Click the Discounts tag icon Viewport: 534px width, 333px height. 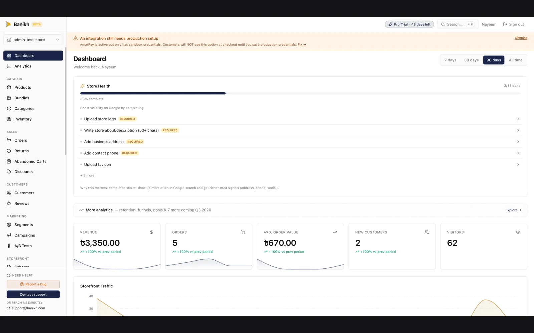click(x=9, y=172)
